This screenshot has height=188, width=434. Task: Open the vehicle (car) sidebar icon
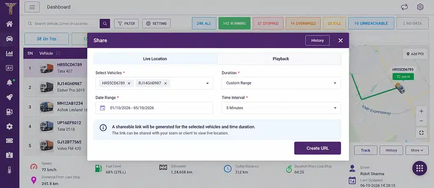pyautogui.click(x=9, y=39)
